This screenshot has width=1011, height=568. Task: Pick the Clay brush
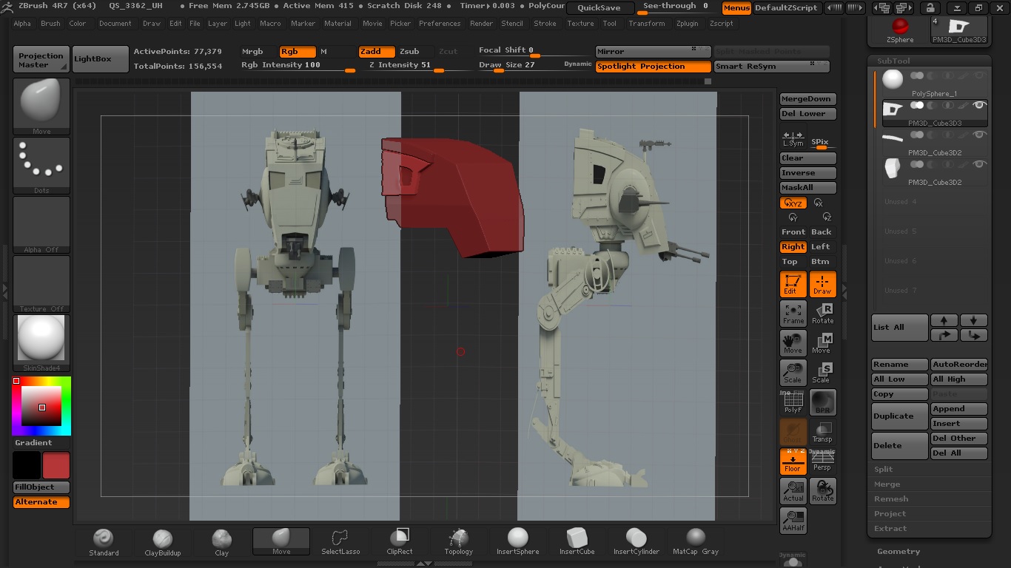[x=221, y=542]
